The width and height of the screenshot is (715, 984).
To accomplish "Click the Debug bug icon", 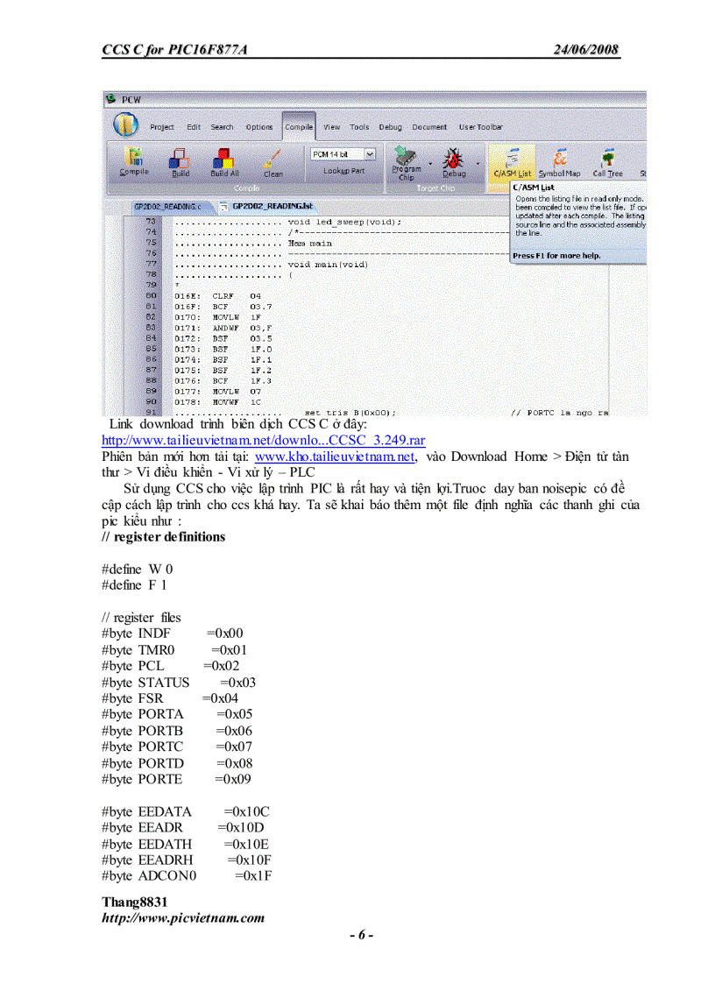I will [x=452, y=159].
